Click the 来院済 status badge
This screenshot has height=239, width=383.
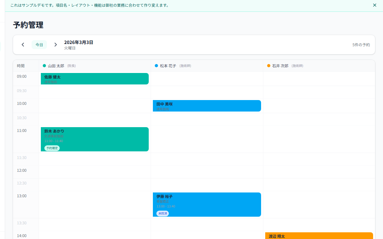[162, 214]
